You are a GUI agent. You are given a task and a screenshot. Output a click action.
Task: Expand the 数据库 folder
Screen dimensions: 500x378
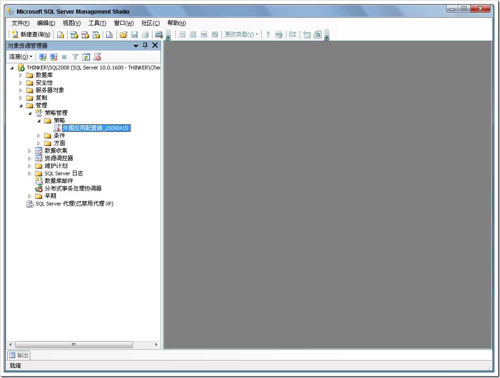coord(21,76)
